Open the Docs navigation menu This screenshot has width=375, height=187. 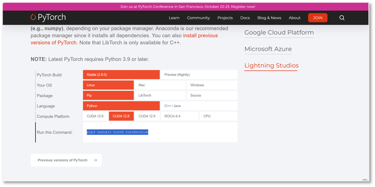click(245, 18)
